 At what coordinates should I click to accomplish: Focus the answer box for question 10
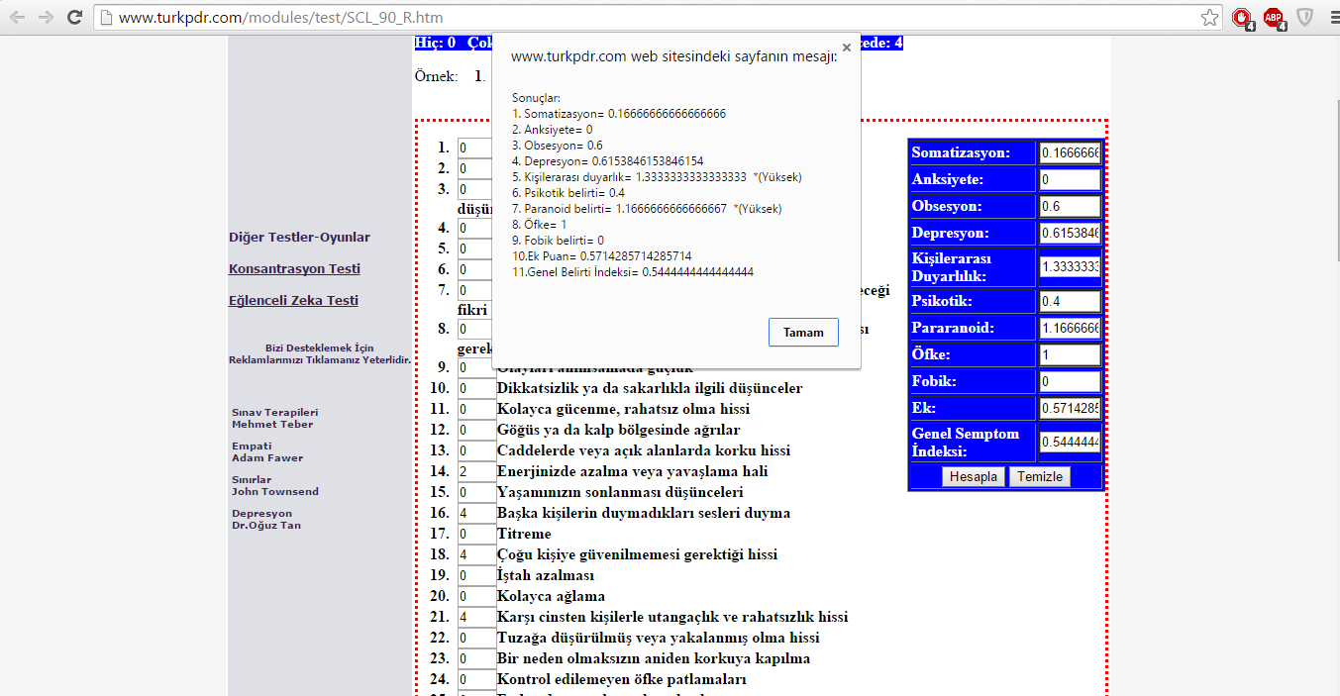(476, 388)
